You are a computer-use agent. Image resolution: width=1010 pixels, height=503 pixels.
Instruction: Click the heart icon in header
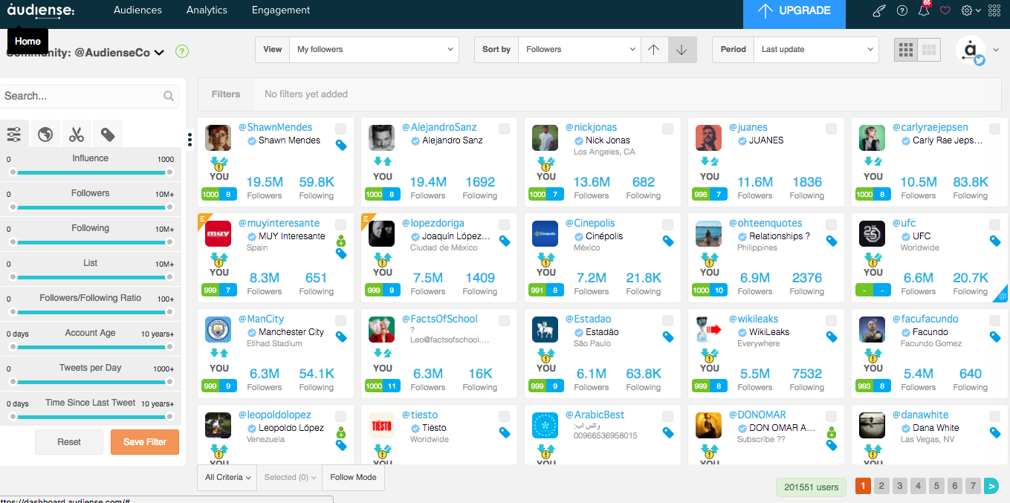pyautogui.click(x=945, y=10)
